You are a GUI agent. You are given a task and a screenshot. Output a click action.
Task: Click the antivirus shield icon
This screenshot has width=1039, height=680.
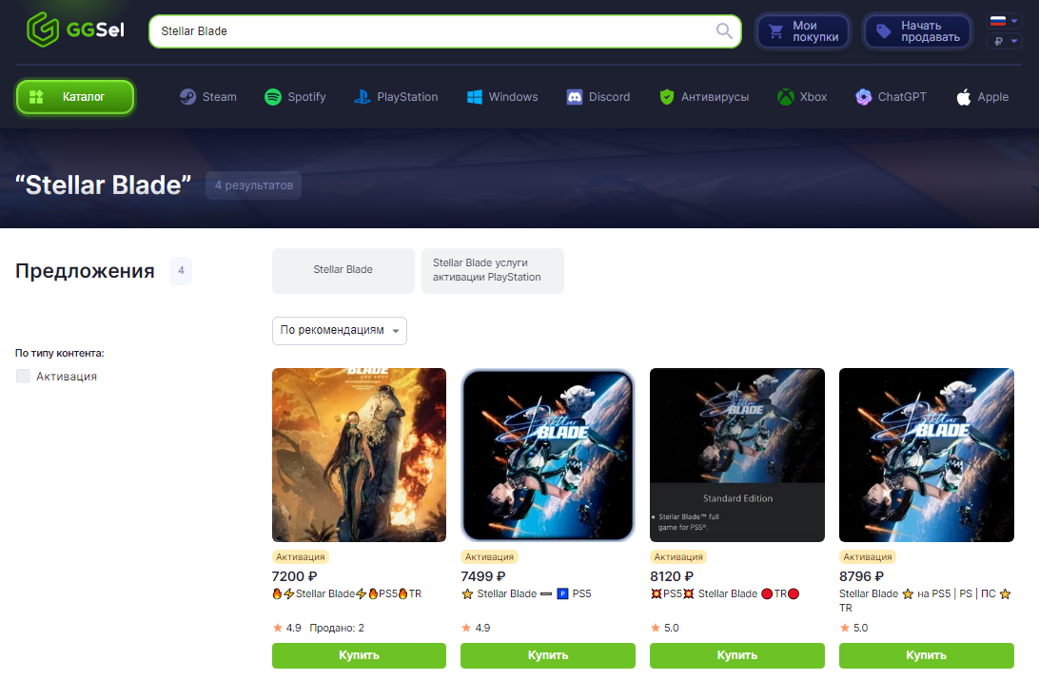click(x=667, y=97)
